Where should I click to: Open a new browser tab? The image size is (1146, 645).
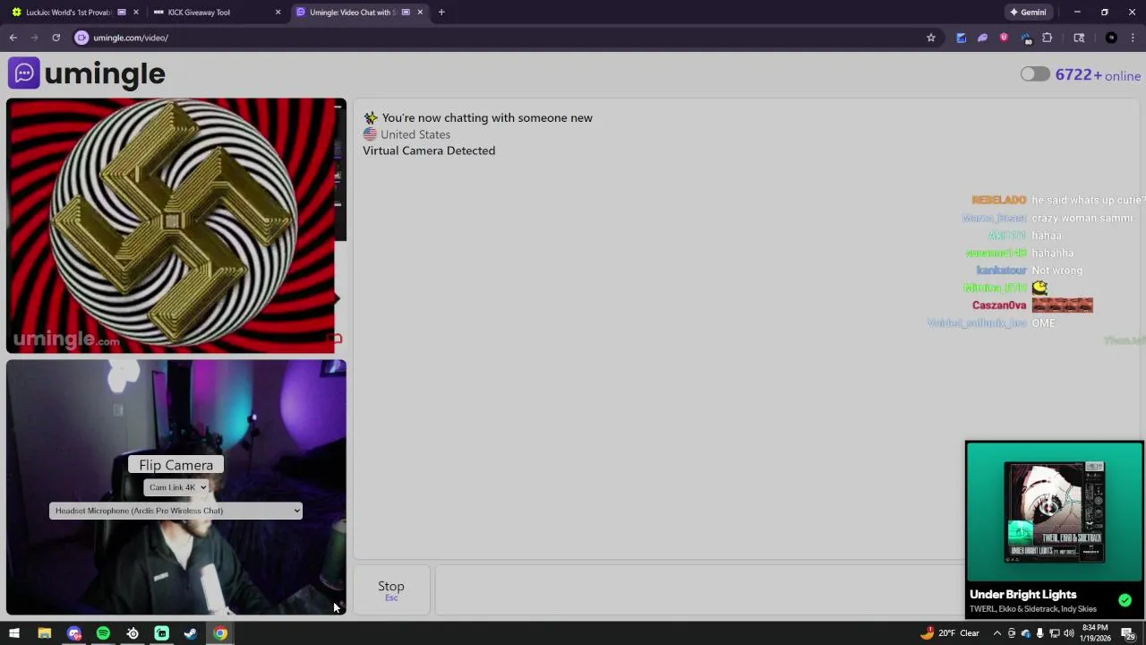pyautogui.click(x=441, y=13)
